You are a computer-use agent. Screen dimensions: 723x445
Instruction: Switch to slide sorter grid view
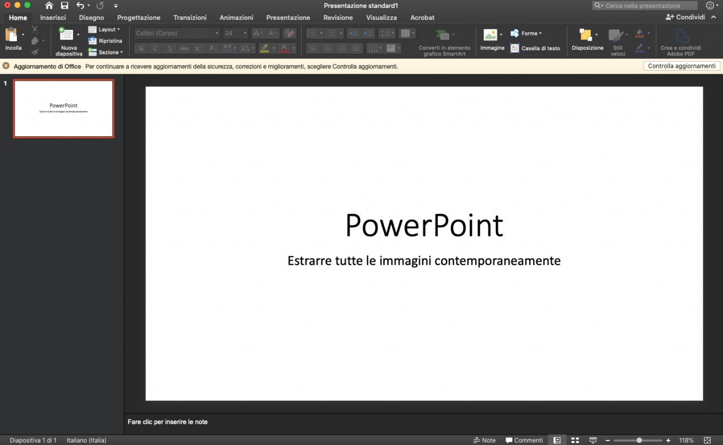pyautogui.click(x=575, y=440)
